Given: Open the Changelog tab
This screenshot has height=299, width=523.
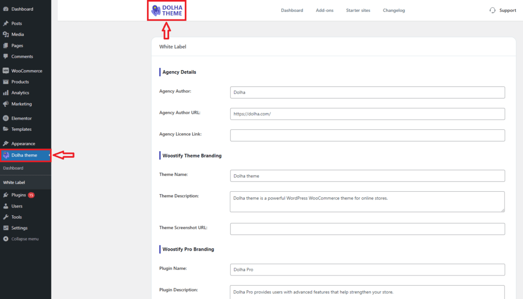Looking at the screenshot, I should [x=394, y=10].
